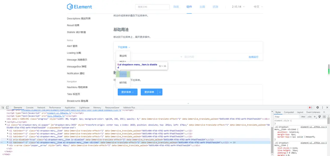Click the styles Filter input
This screenshot has height=156, width=330.
click(x=286, y=117)
